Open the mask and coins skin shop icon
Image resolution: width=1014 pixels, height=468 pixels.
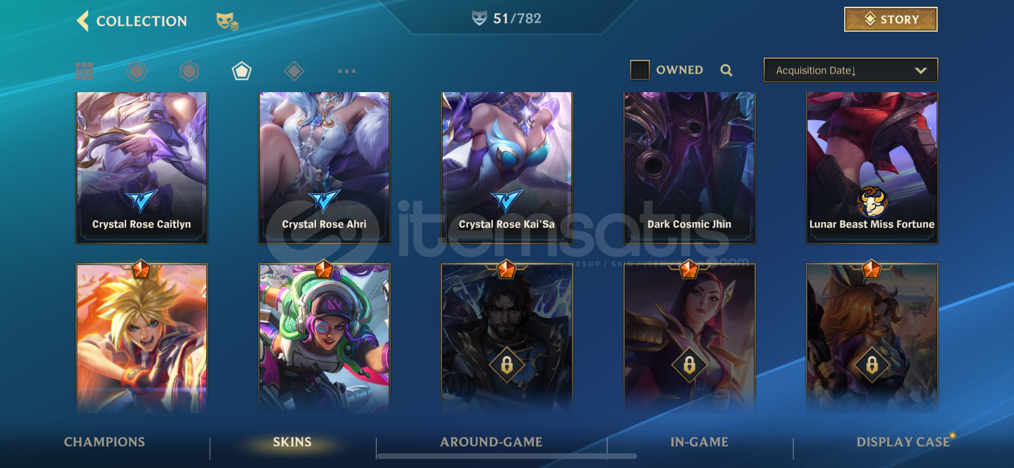click(x=227, y=21)
